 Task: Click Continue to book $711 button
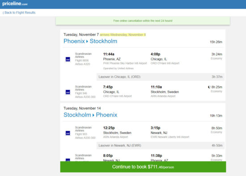[x=143, y=167]
